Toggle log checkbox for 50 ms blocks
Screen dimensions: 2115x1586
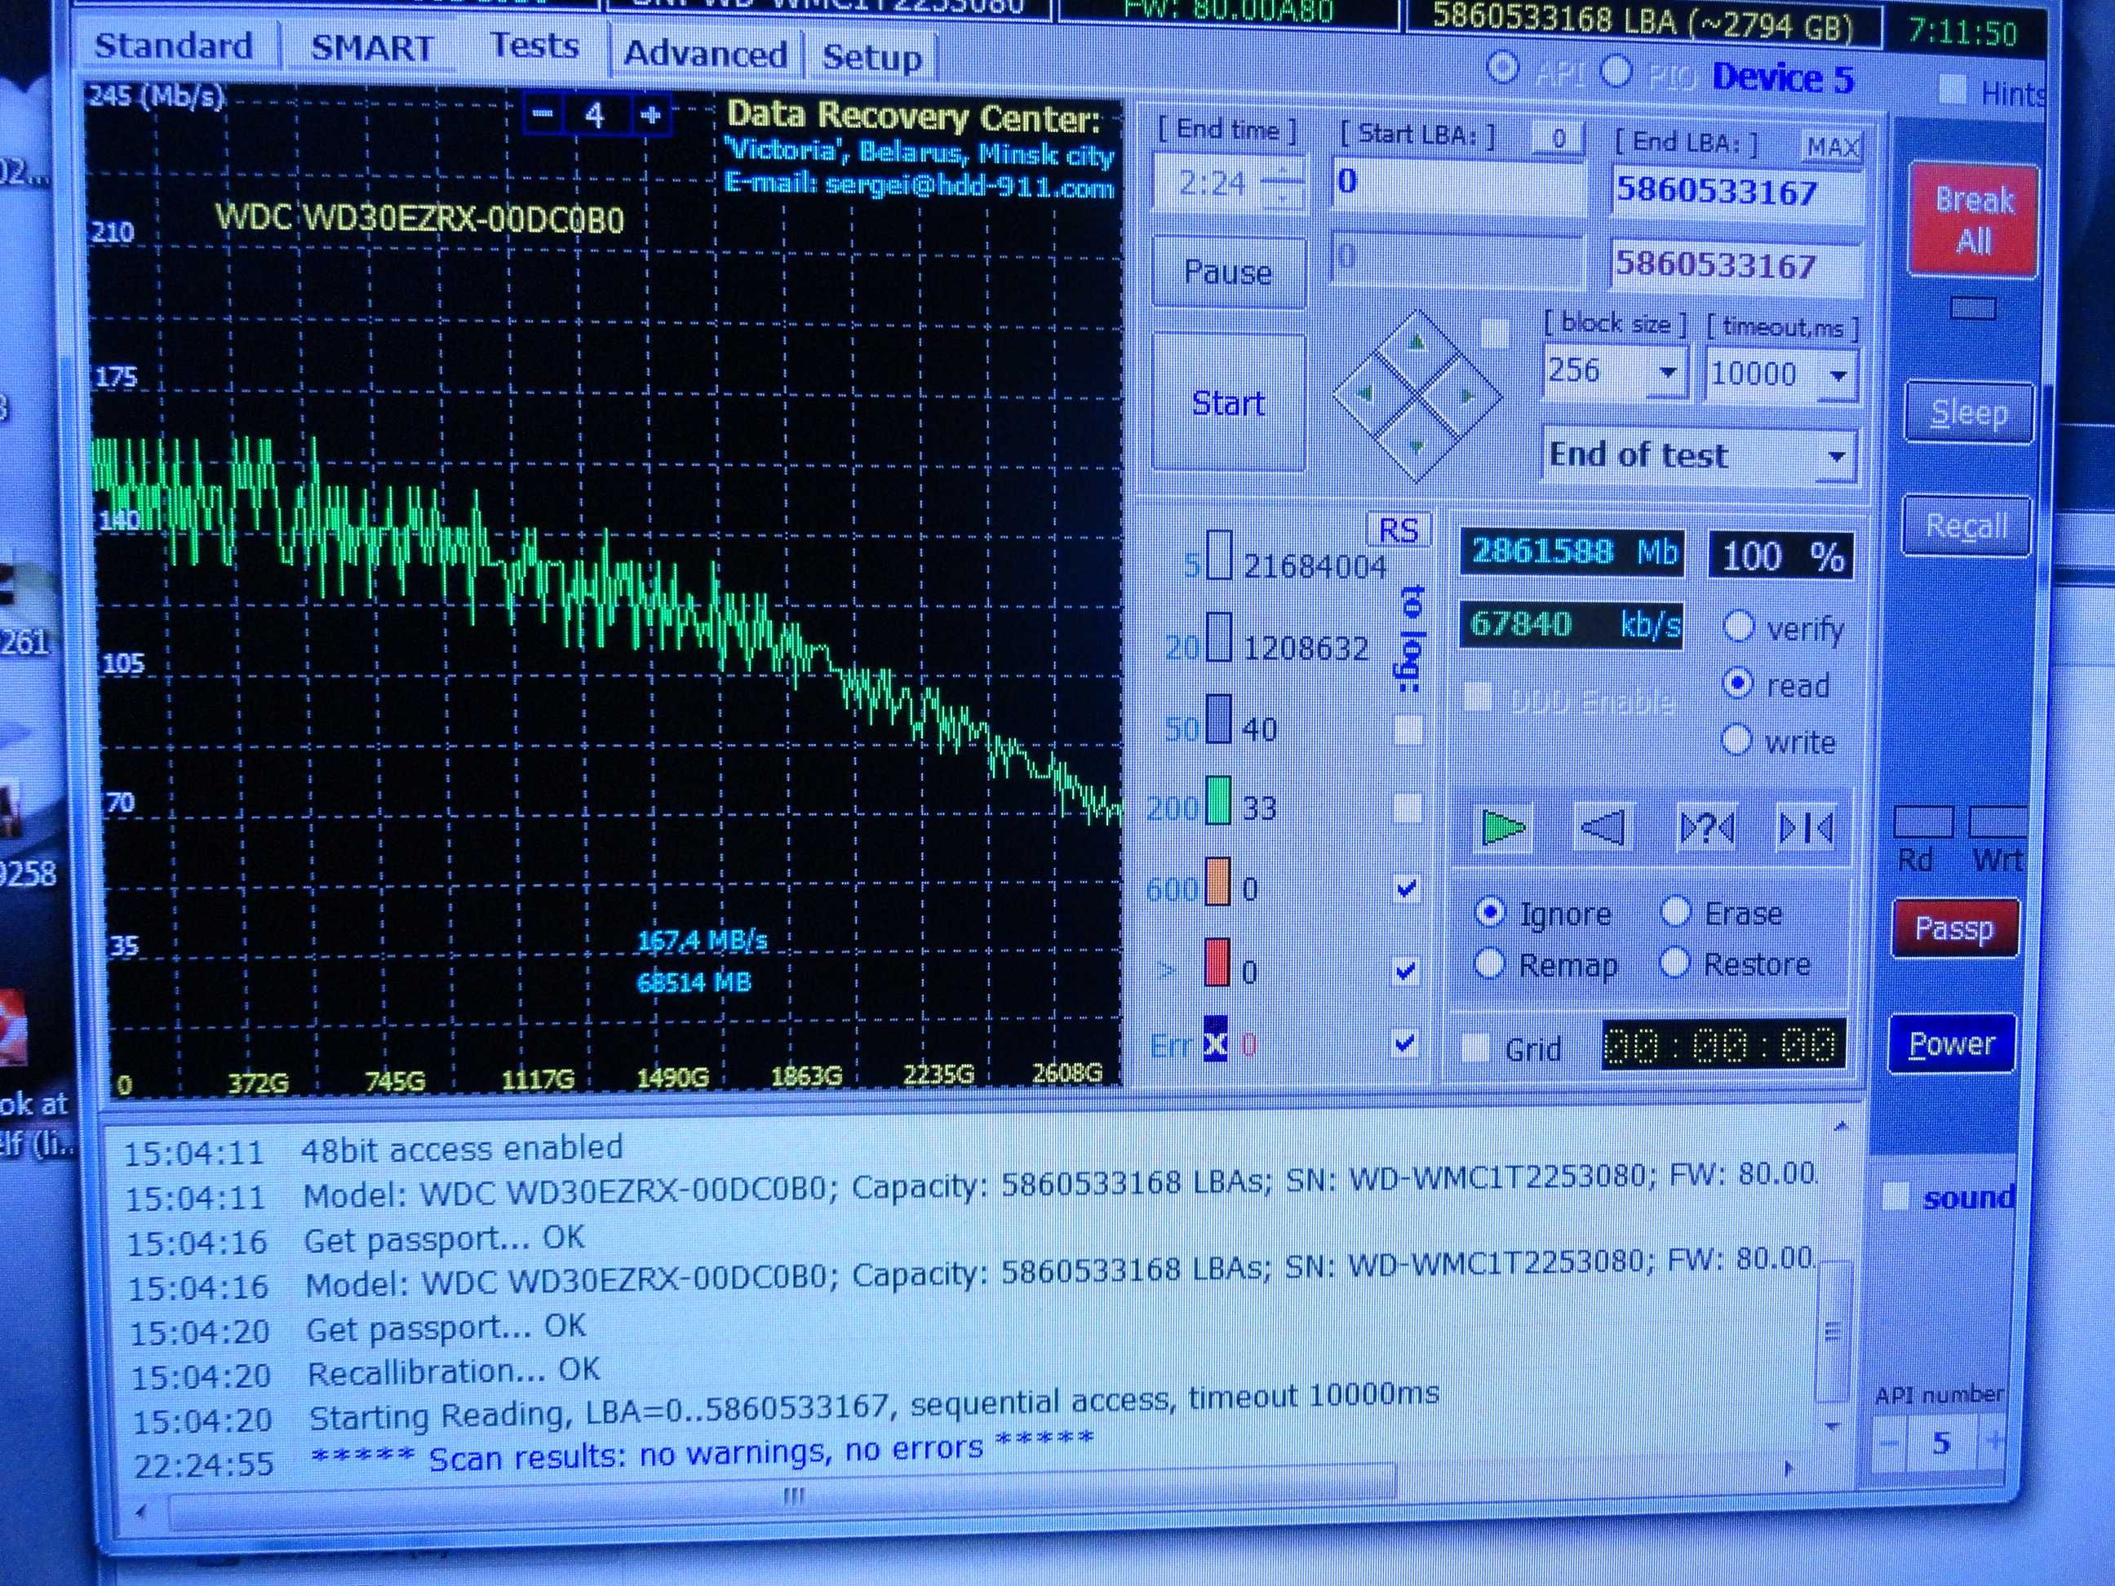click(x=1408, y=729)
